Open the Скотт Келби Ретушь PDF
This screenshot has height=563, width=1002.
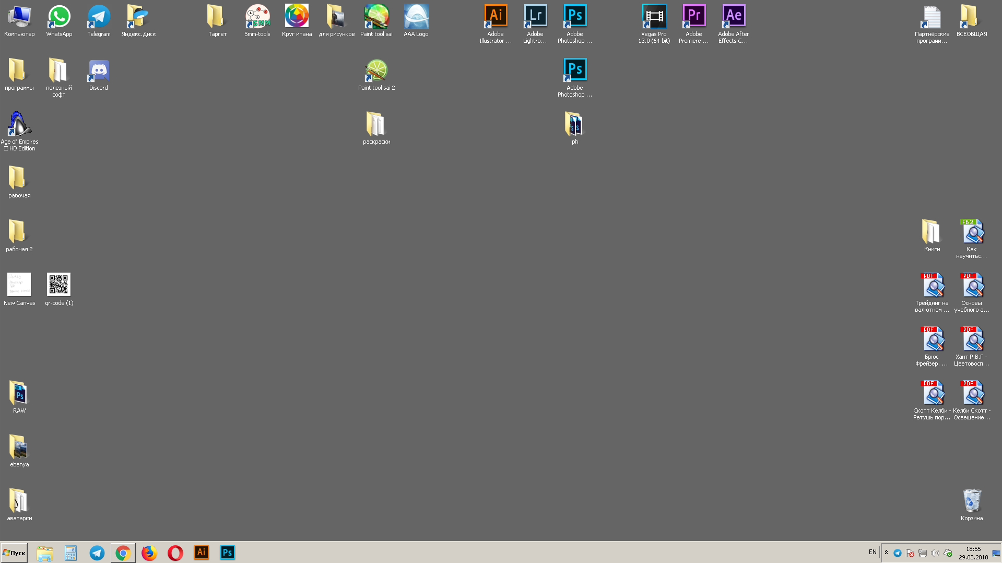click(x=932, y=401)
